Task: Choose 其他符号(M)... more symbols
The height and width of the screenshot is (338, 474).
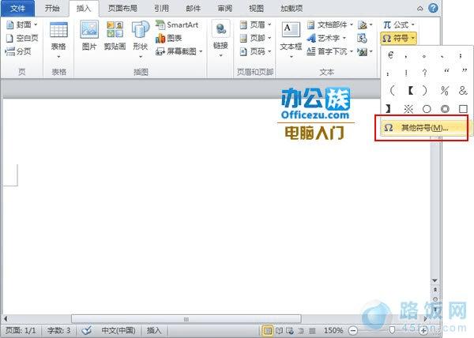Action: click(424, 128)
